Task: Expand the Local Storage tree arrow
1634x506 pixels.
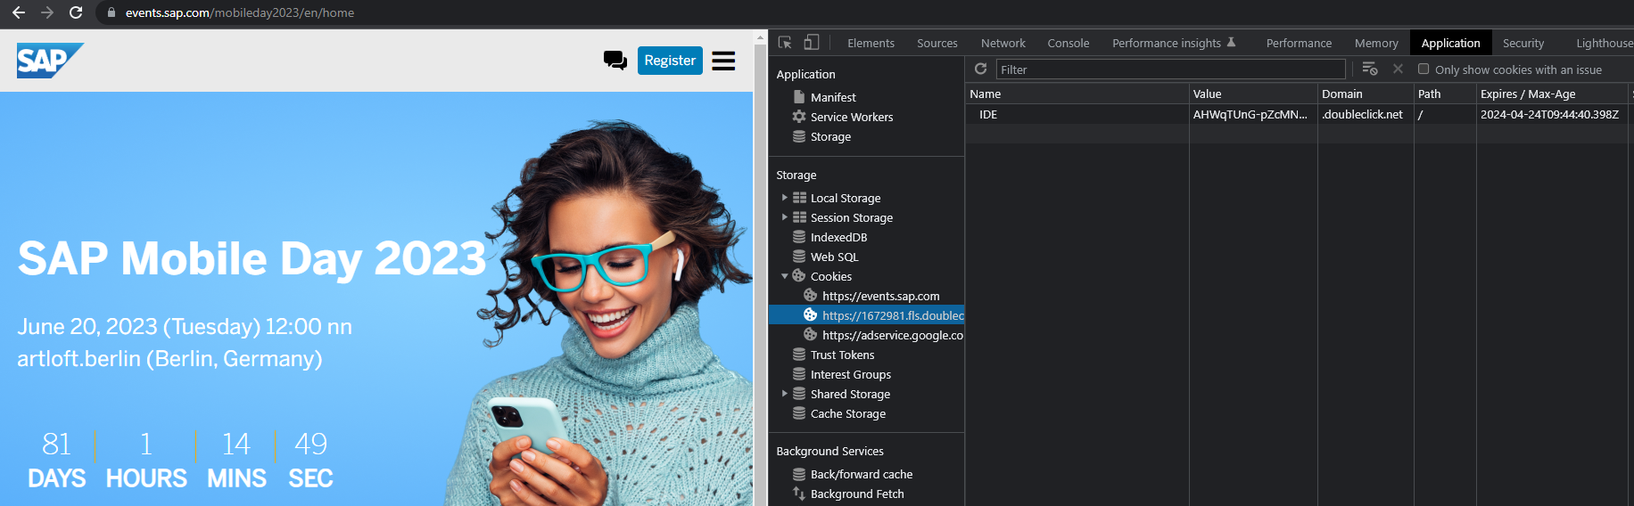Action: [x=785, y=198]
